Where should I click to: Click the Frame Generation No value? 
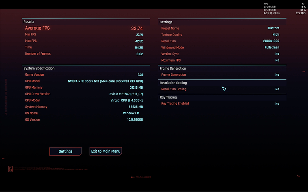pyautogui.click(x=277, y=75)
